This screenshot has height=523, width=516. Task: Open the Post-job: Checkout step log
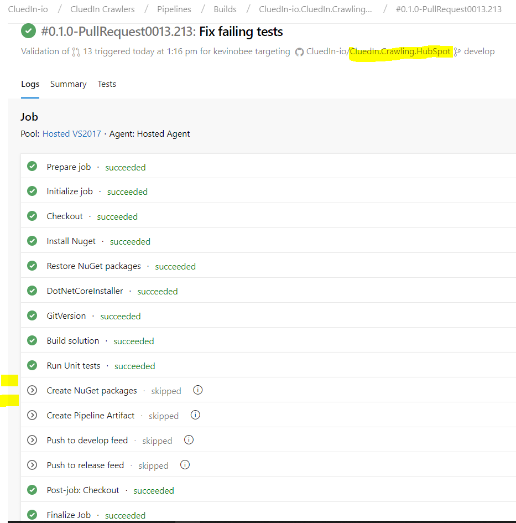point(268,490)
